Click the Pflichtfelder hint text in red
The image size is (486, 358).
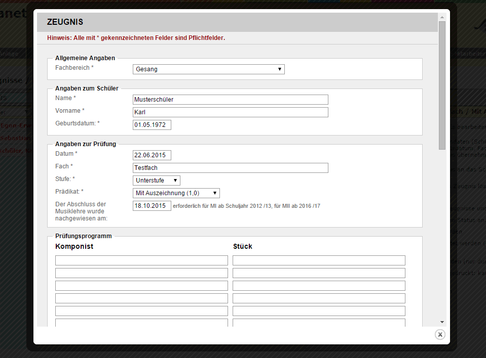click(x=136, y=38)
